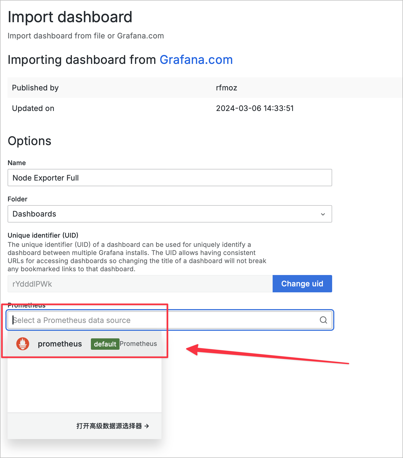Select the prometheus data source option

[84, 344]
